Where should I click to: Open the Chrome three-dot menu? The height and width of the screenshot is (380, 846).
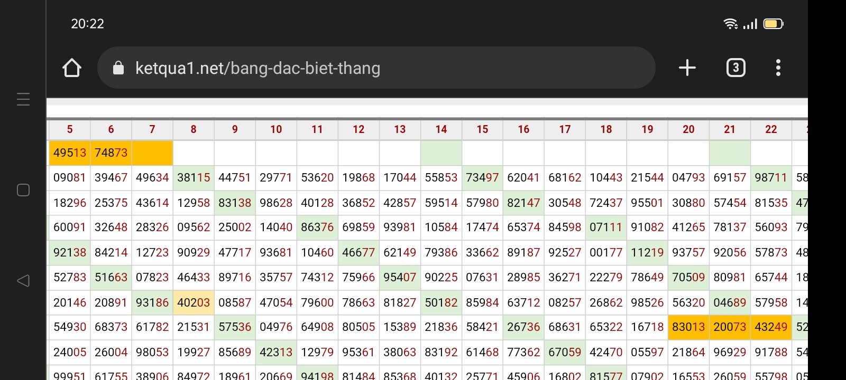[x=778, y=68]
